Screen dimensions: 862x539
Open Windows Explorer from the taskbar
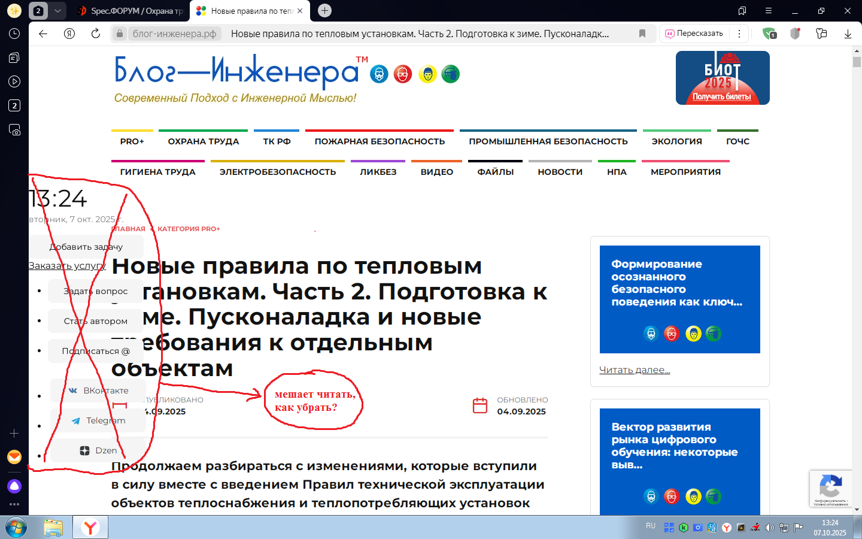pyautogui.click(x=53, y=528)
